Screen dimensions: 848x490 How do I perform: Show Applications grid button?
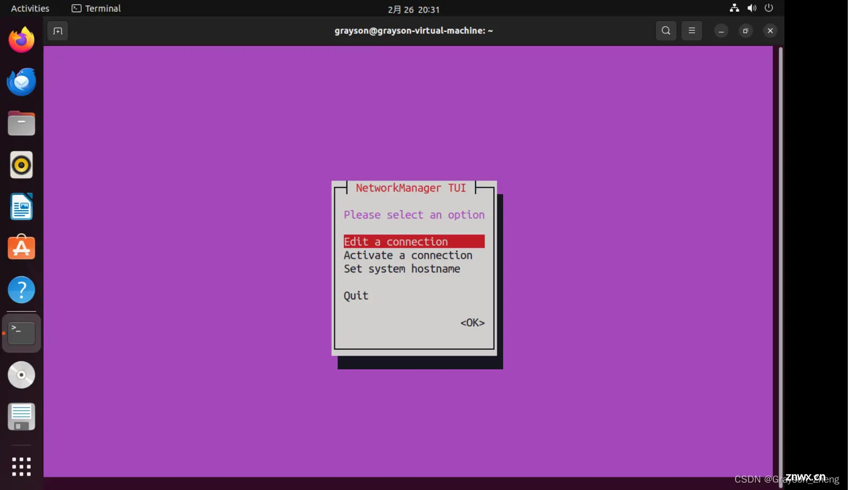(21, 467)
